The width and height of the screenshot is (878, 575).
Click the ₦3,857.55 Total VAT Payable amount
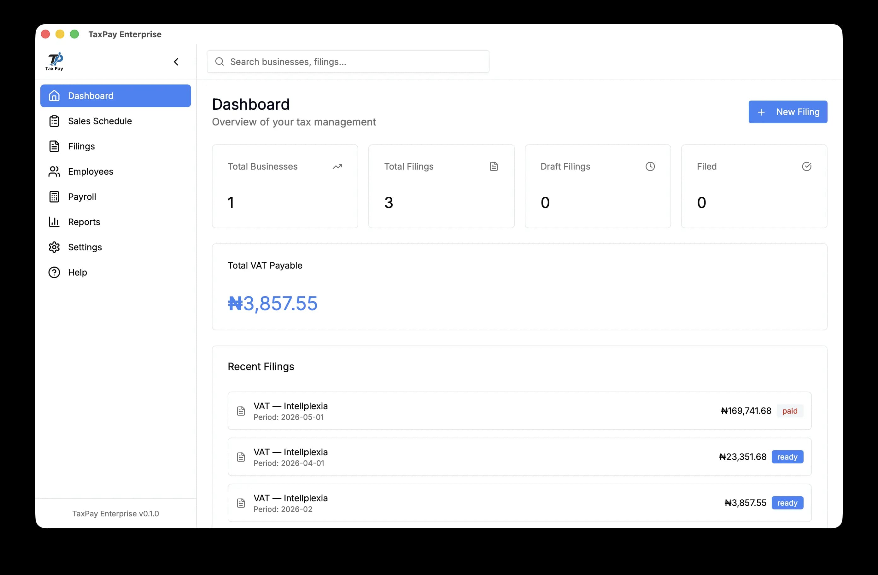click(x=272, y=304)
